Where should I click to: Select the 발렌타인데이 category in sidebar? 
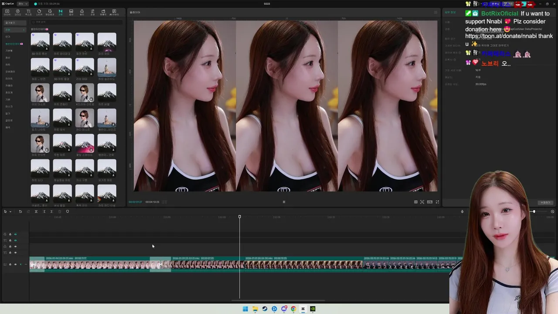coord(14,44)
